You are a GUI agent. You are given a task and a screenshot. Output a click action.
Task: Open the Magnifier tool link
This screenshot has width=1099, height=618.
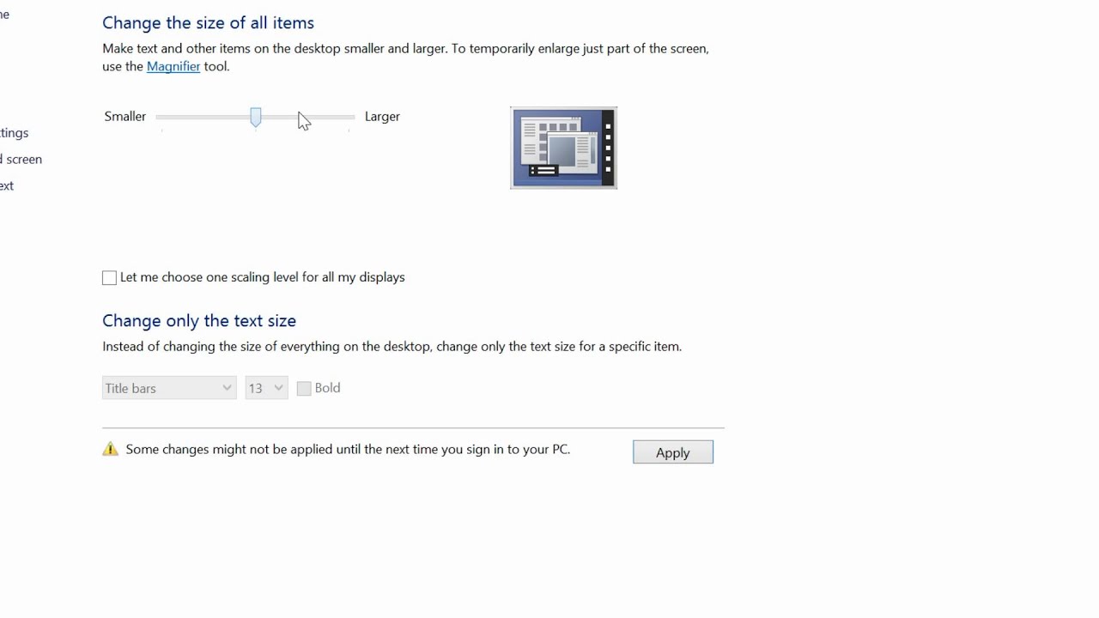click(173, 66)
